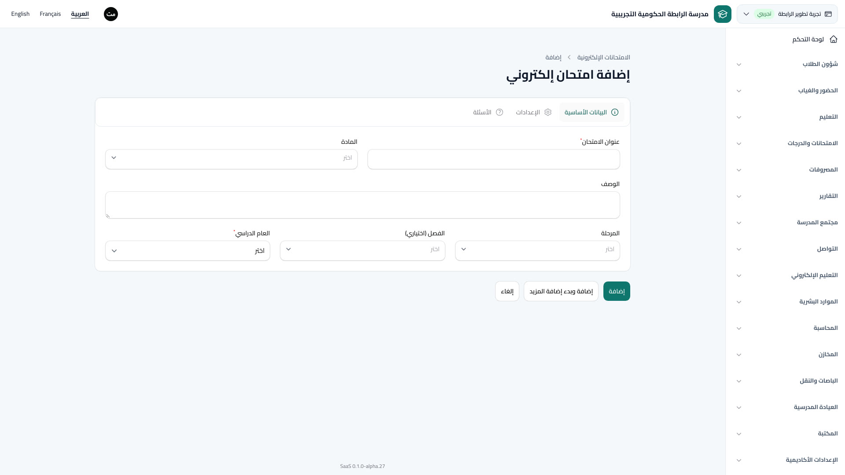Expand الامتحانات والدرجات sidebar section
This screenshot has height=475, width=845.
coord(787,143)
